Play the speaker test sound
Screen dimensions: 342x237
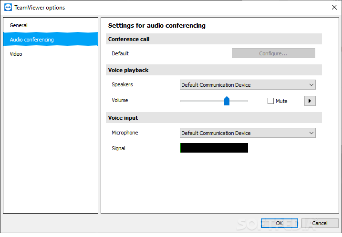point(310,101)
